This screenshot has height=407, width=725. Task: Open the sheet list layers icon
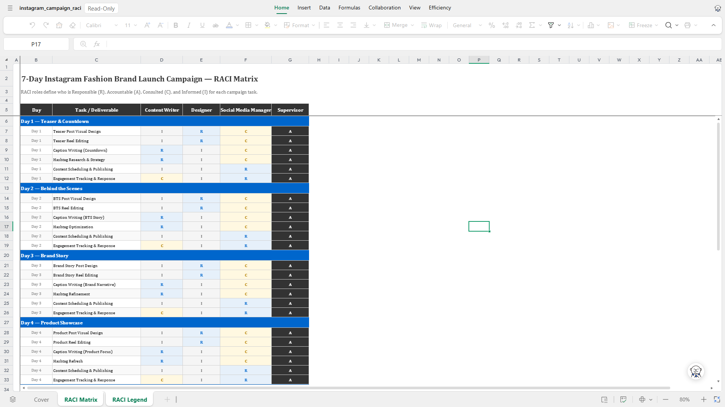pyautogui.click(x=13, y=399)
